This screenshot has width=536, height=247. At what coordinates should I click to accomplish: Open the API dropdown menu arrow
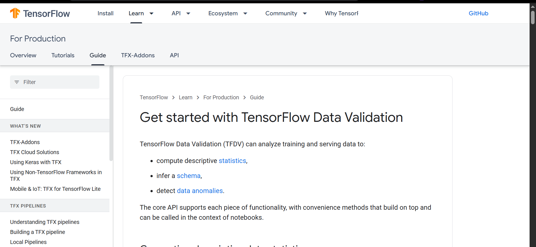(188, 13)
